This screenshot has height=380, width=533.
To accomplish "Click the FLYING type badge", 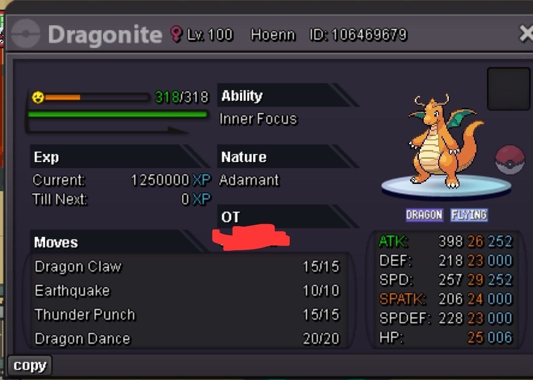I will tap(469, 215).
